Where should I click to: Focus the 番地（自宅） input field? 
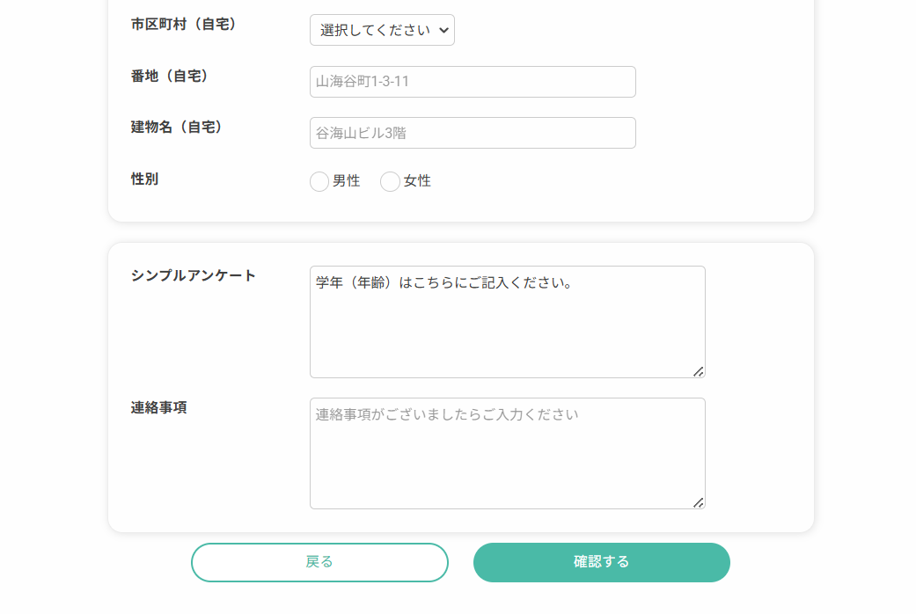(x=473, y=82)
